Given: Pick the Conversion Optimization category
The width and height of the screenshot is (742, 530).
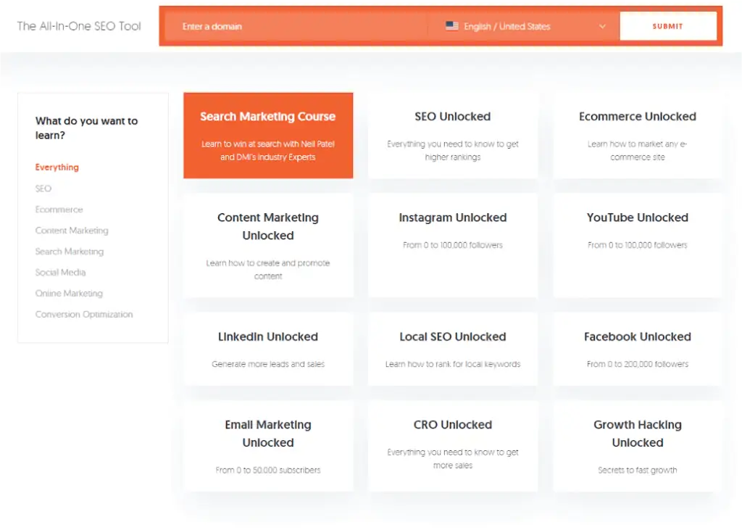Looking at the screenshot, I should [84, 314].
